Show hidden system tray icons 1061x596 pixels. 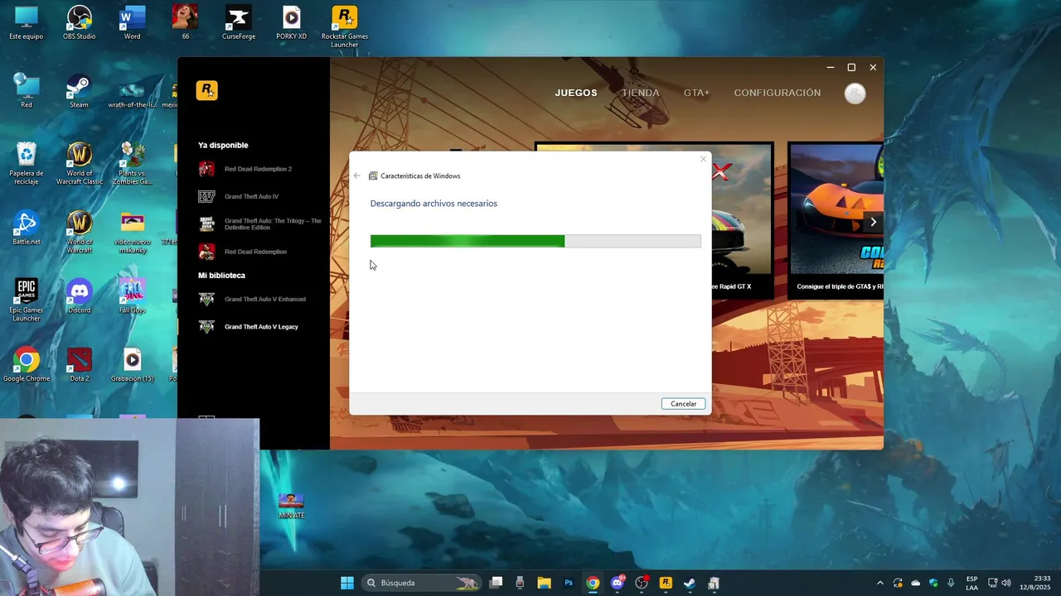tap(879, 583)
